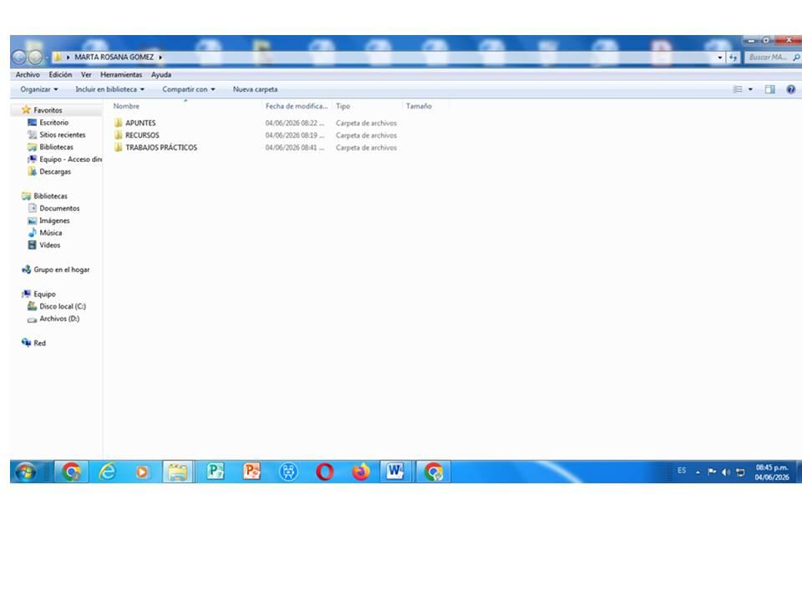Open the Archivo menu
Image resolution: width=802 pixels, height=601 pixels.
[28, 74]
